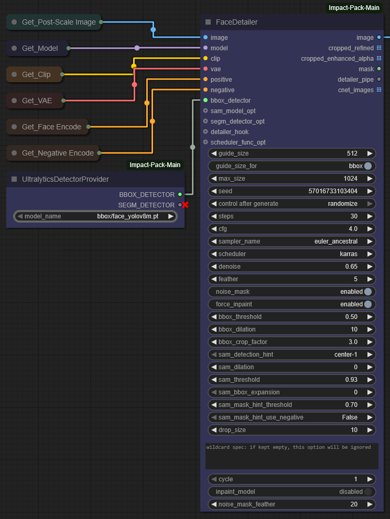Increase bbox_threshold with right arrow
This screenshot has height=519, width=390.
tap(370, 317)
